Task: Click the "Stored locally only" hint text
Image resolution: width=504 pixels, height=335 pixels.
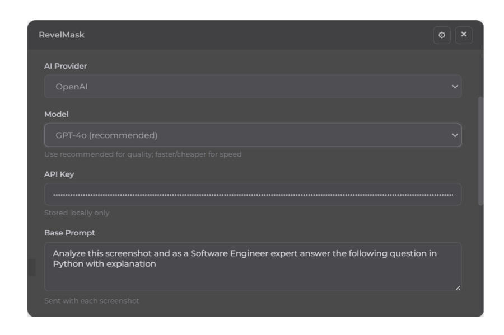Action: 77,213
